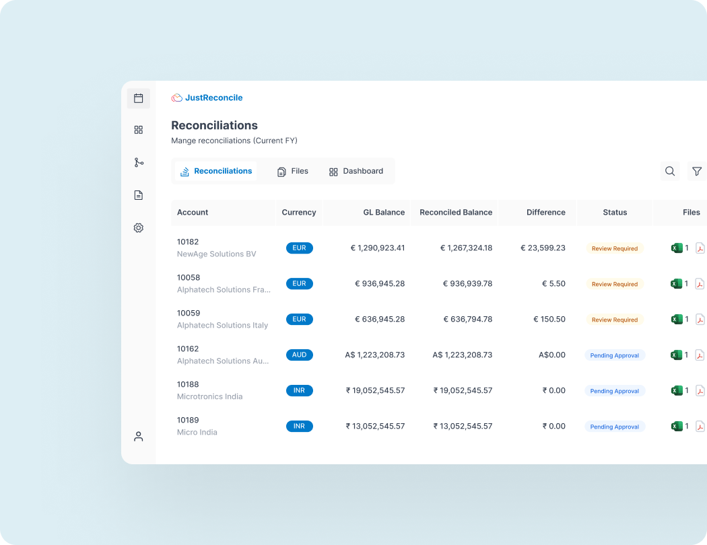Screen dimensions: 707x545
Task: Open the PDF for Alphatech Solutions Italy
Action: [700, 319]
